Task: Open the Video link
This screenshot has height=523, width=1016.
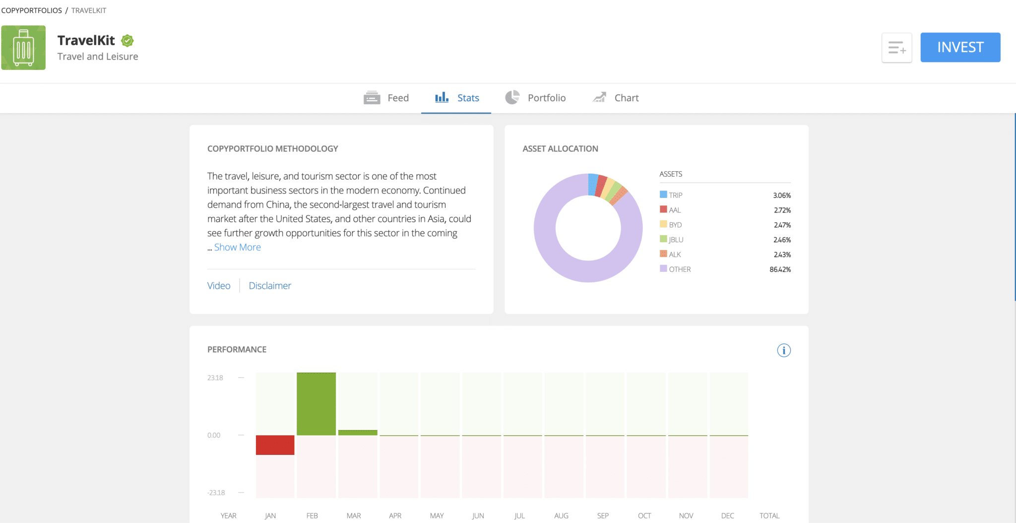Action: (x=219, y=286)
